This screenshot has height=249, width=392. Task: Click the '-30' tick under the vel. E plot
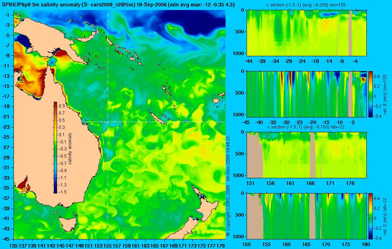coord(286,122)
